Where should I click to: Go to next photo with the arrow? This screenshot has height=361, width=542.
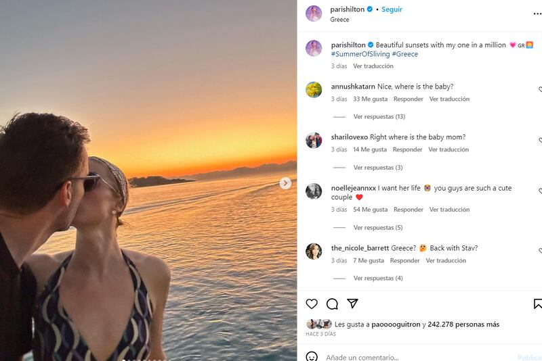click(285, 183)
